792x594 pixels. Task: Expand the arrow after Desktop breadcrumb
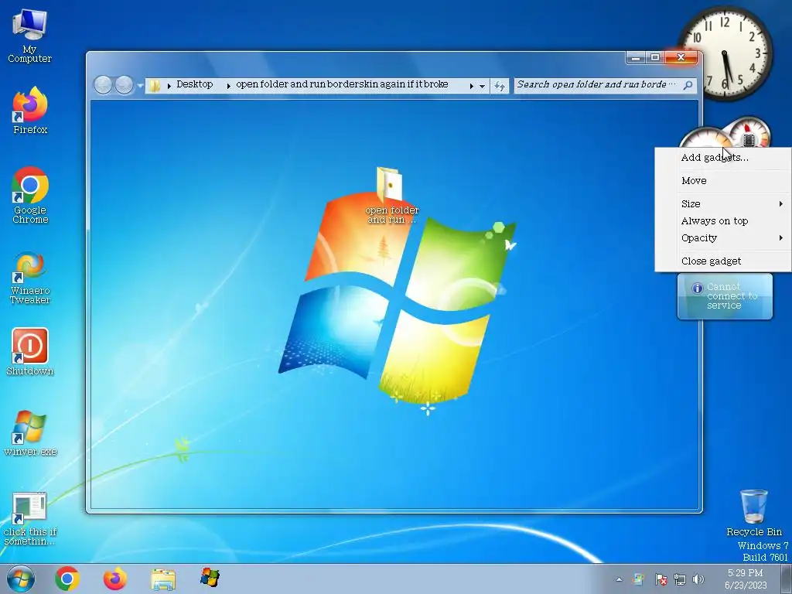tap(228, 86)
